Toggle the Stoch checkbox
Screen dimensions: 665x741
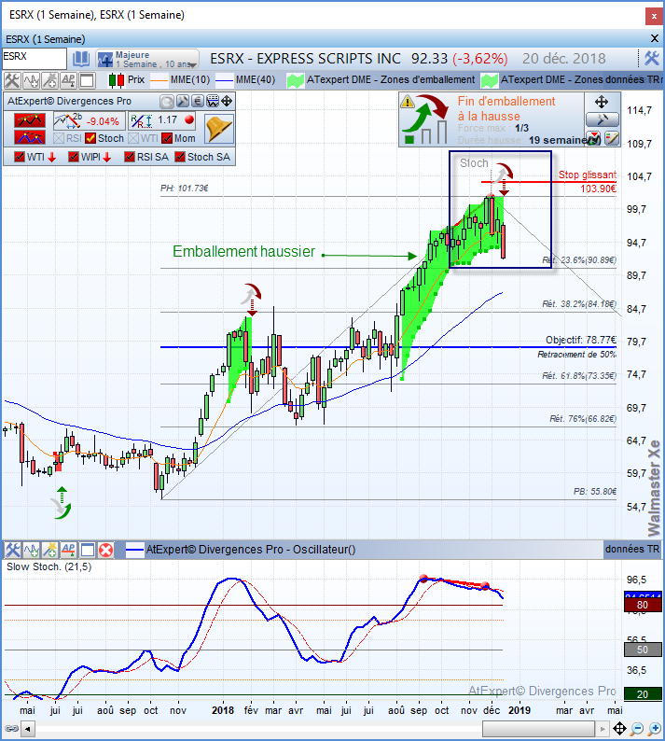pos(90,138)
